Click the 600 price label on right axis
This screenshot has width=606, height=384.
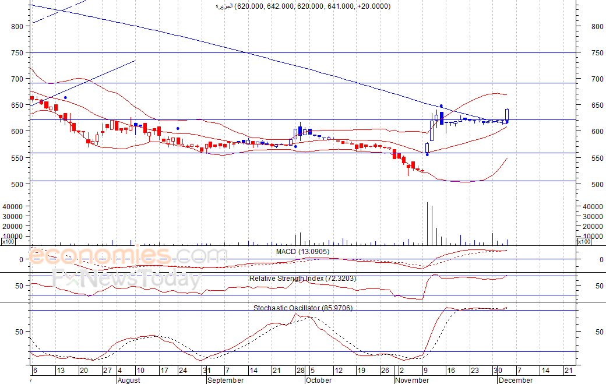click(597, 132)
